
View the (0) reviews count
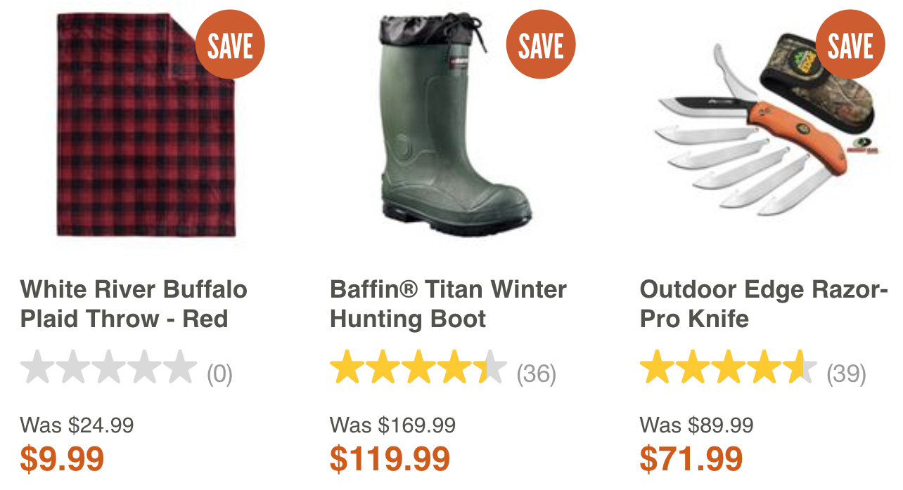pos(219,374)
